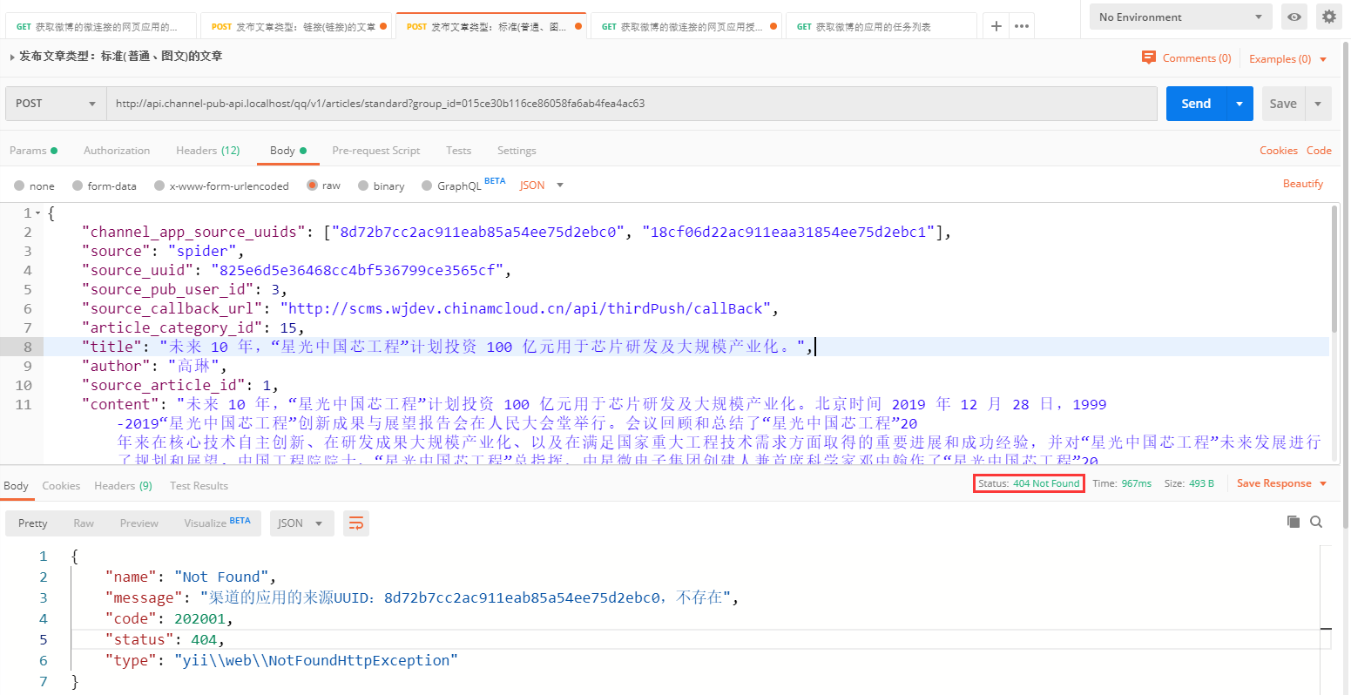Open a new request tab with plus icon
Viewport: 1351px width, 695px height.
coord(996,26)
